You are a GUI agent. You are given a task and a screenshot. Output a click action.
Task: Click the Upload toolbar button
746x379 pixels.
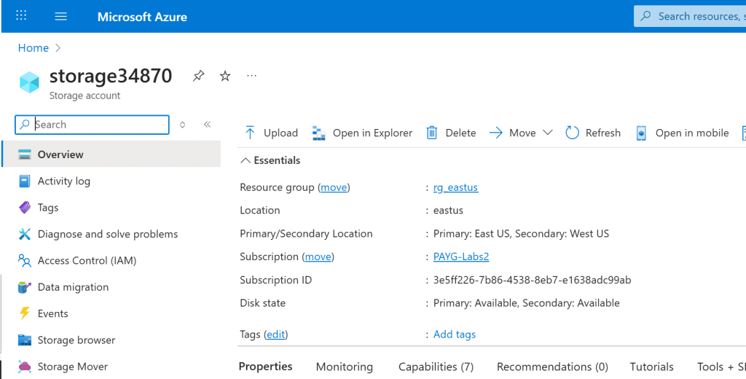271,133
